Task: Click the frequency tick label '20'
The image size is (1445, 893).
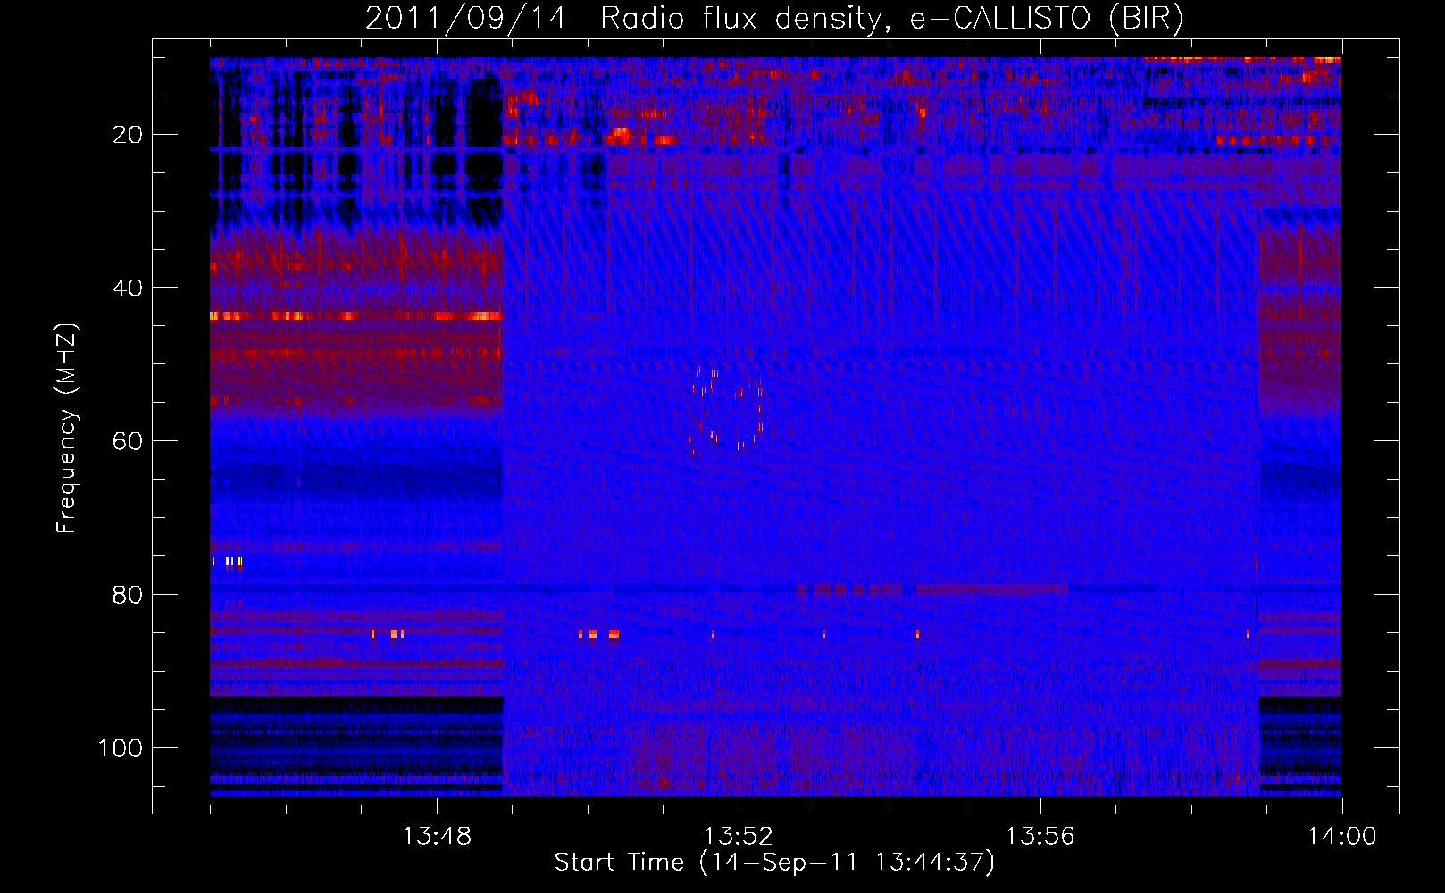Action: click(129, 135)
